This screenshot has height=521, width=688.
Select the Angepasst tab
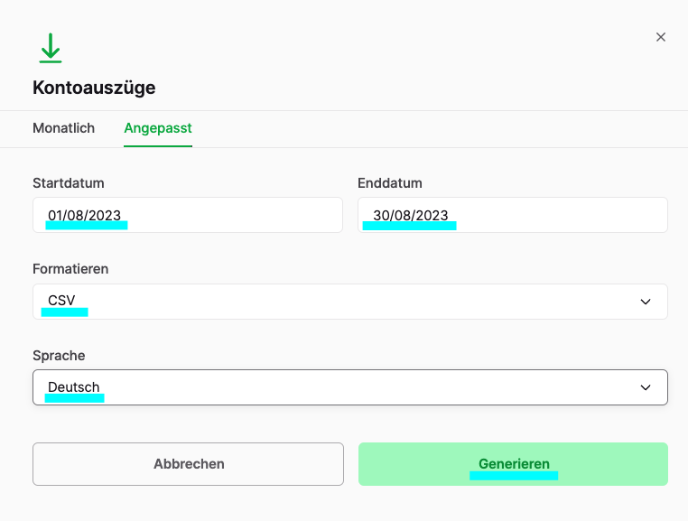coord(158,128)
